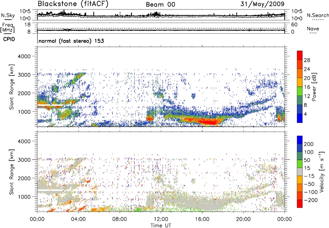The width and height of the screenshot is (329, 228).
Task: Click the green 12 dB Power swatch
Action: click(300, 91)
